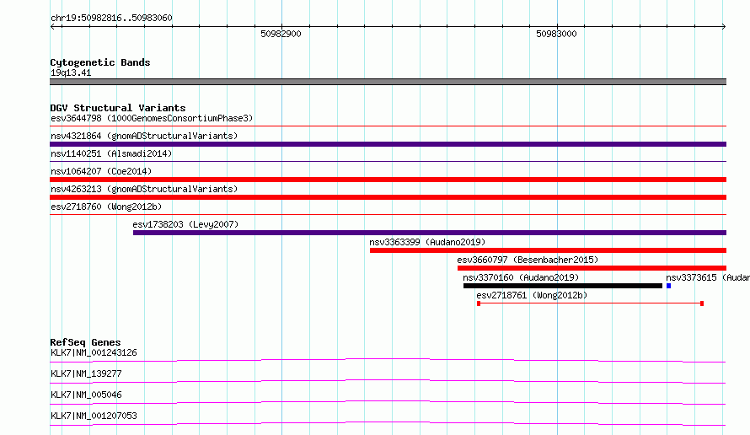The width and height of the screenshot is (750, 435).
Task: Select the purple nsv4321864 variant bar
Action: [388, 144]
